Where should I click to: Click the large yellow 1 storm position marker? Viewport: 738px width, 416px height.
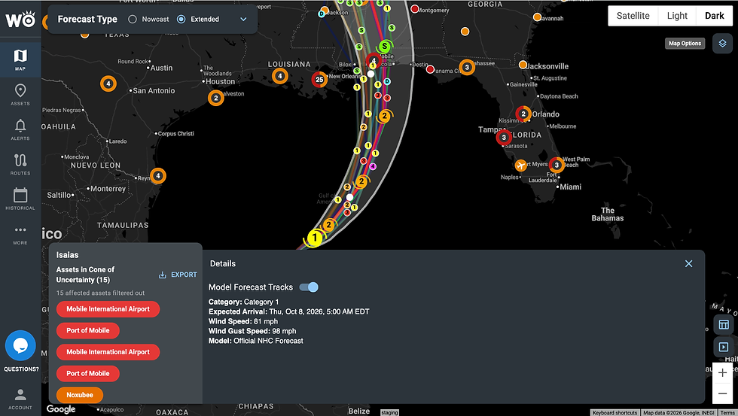pyautogui.click(x=315, y=238)
